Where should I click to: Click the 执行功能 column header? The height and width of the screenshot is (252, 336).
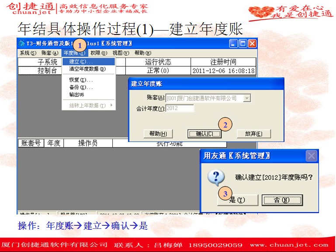click(x=170, y=144)
